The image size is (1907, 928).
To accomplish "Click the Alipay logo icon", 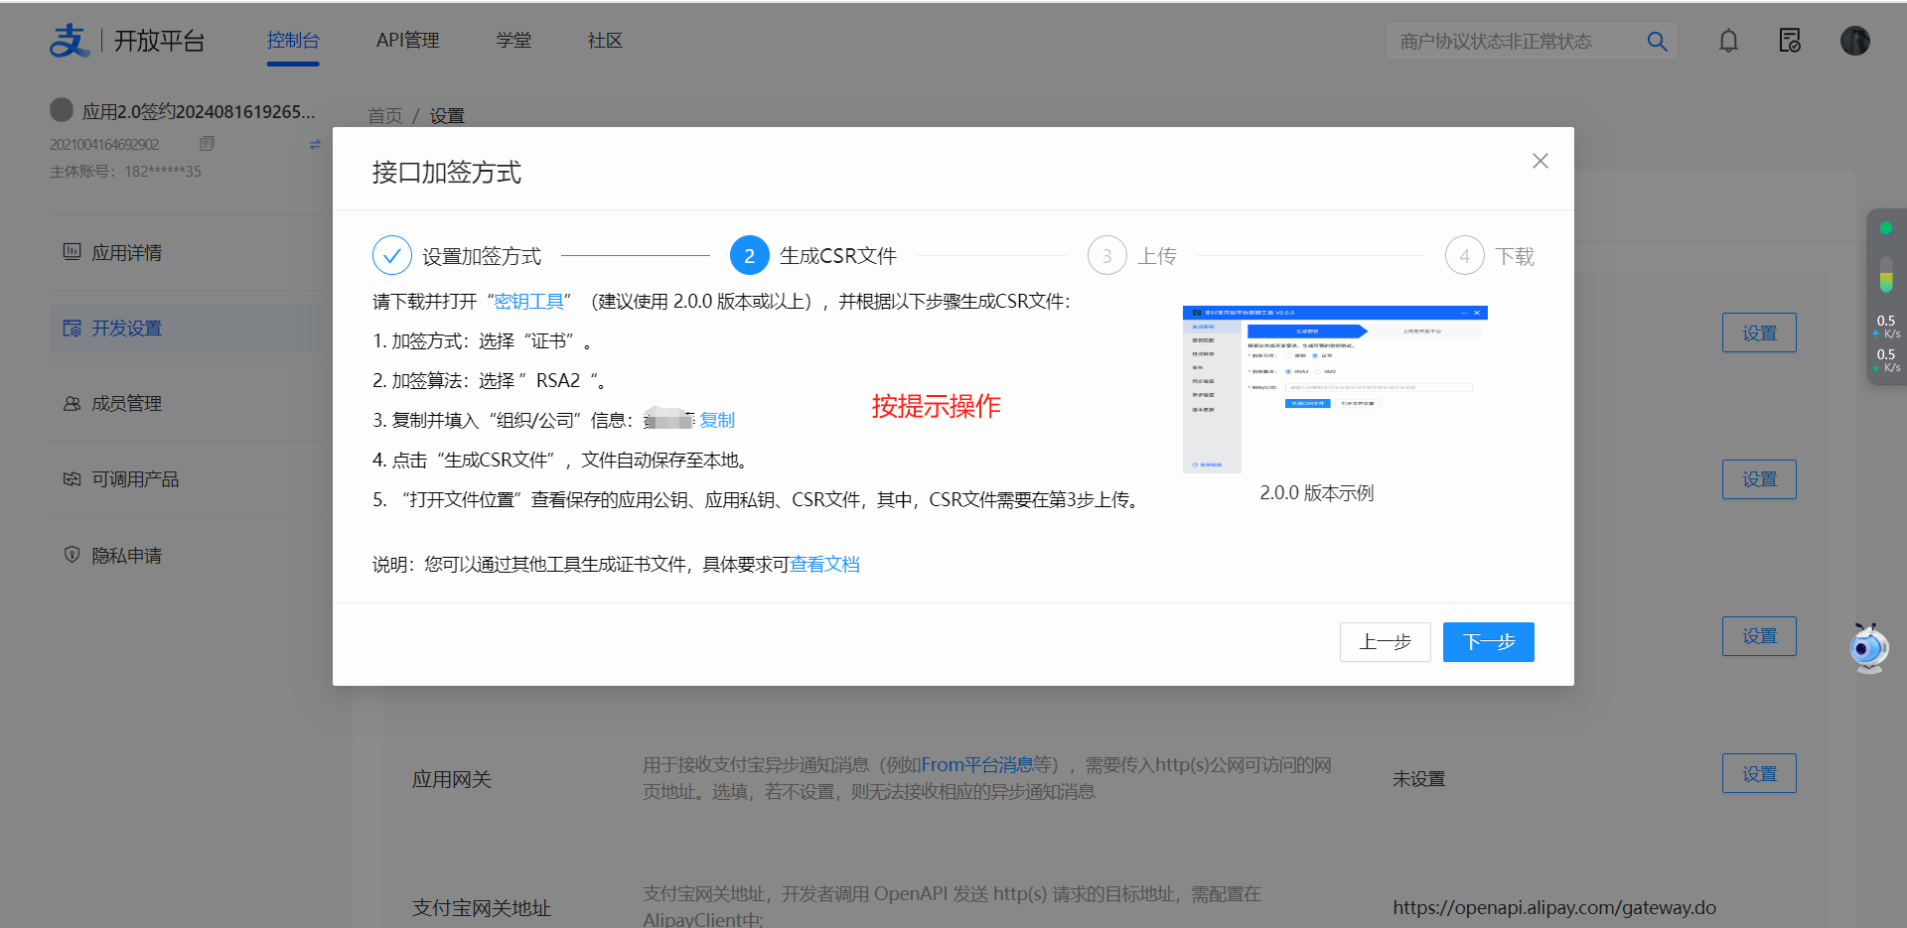I will point(70,41).
